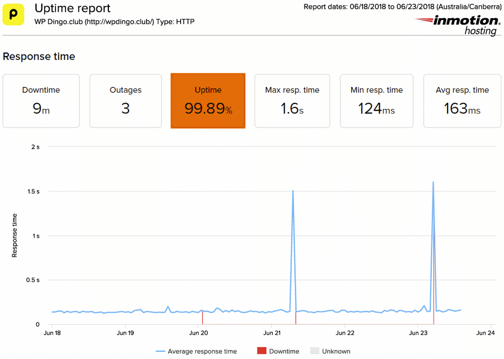Select the Avg resp. time card

coord(462,101)
